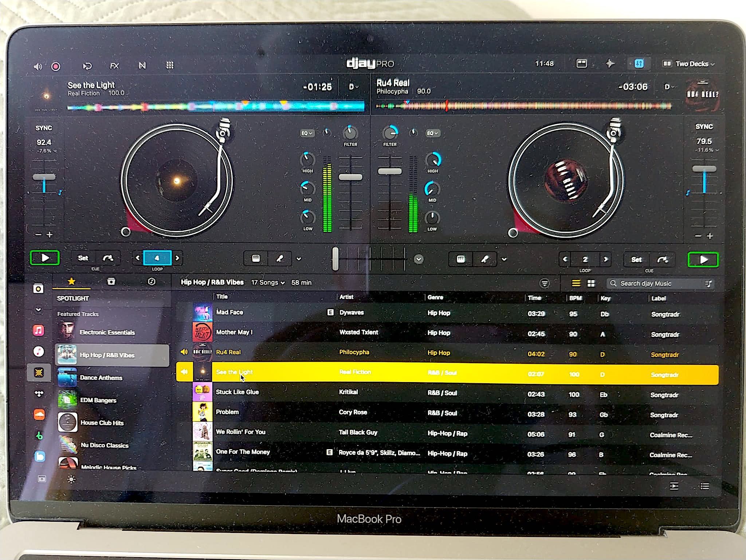
Task: Open the SoundCloud sidebar icon
Action: point(39,415)
